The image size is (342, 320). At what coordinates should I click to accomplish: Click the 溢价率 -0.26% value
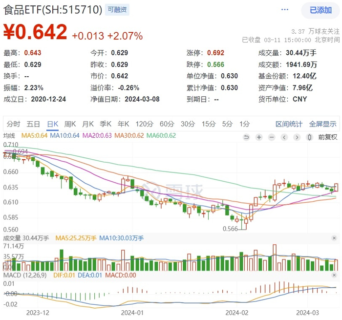128,87
